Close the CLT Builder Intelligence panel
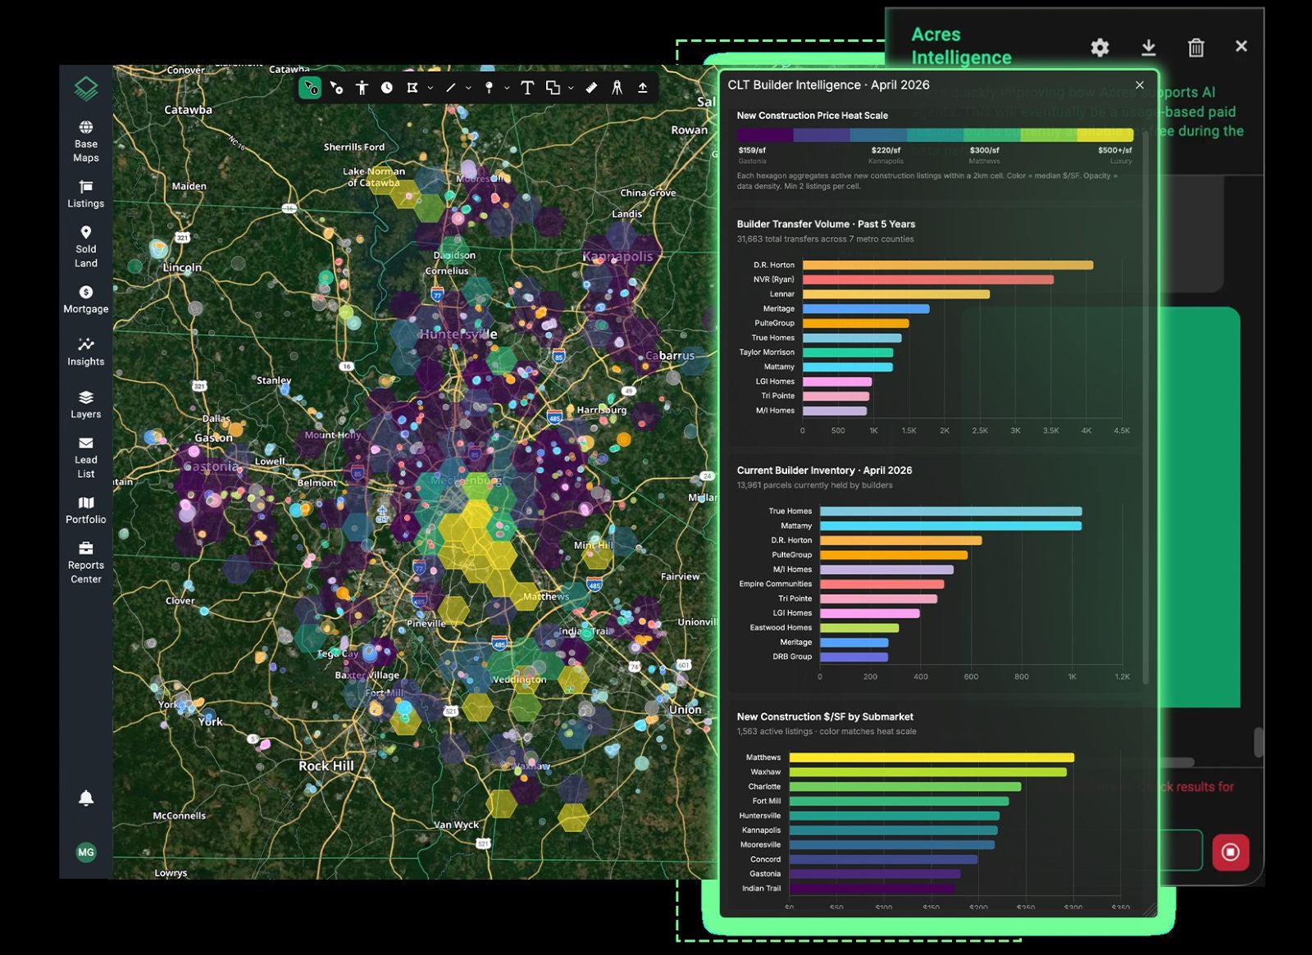1312x955 pixels. coord(1139,85)
